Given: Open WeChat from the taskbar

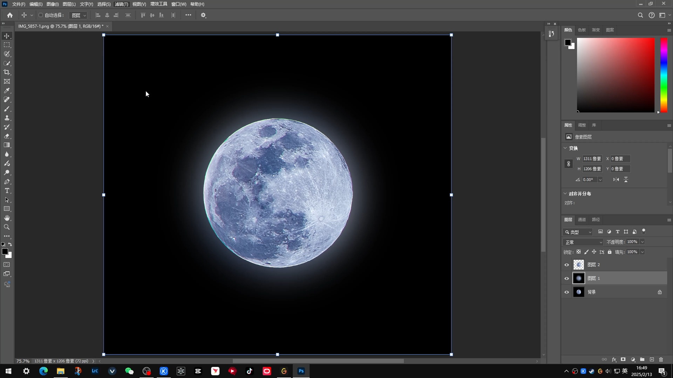Looking at the screenshot, I should tap(129, 371).
